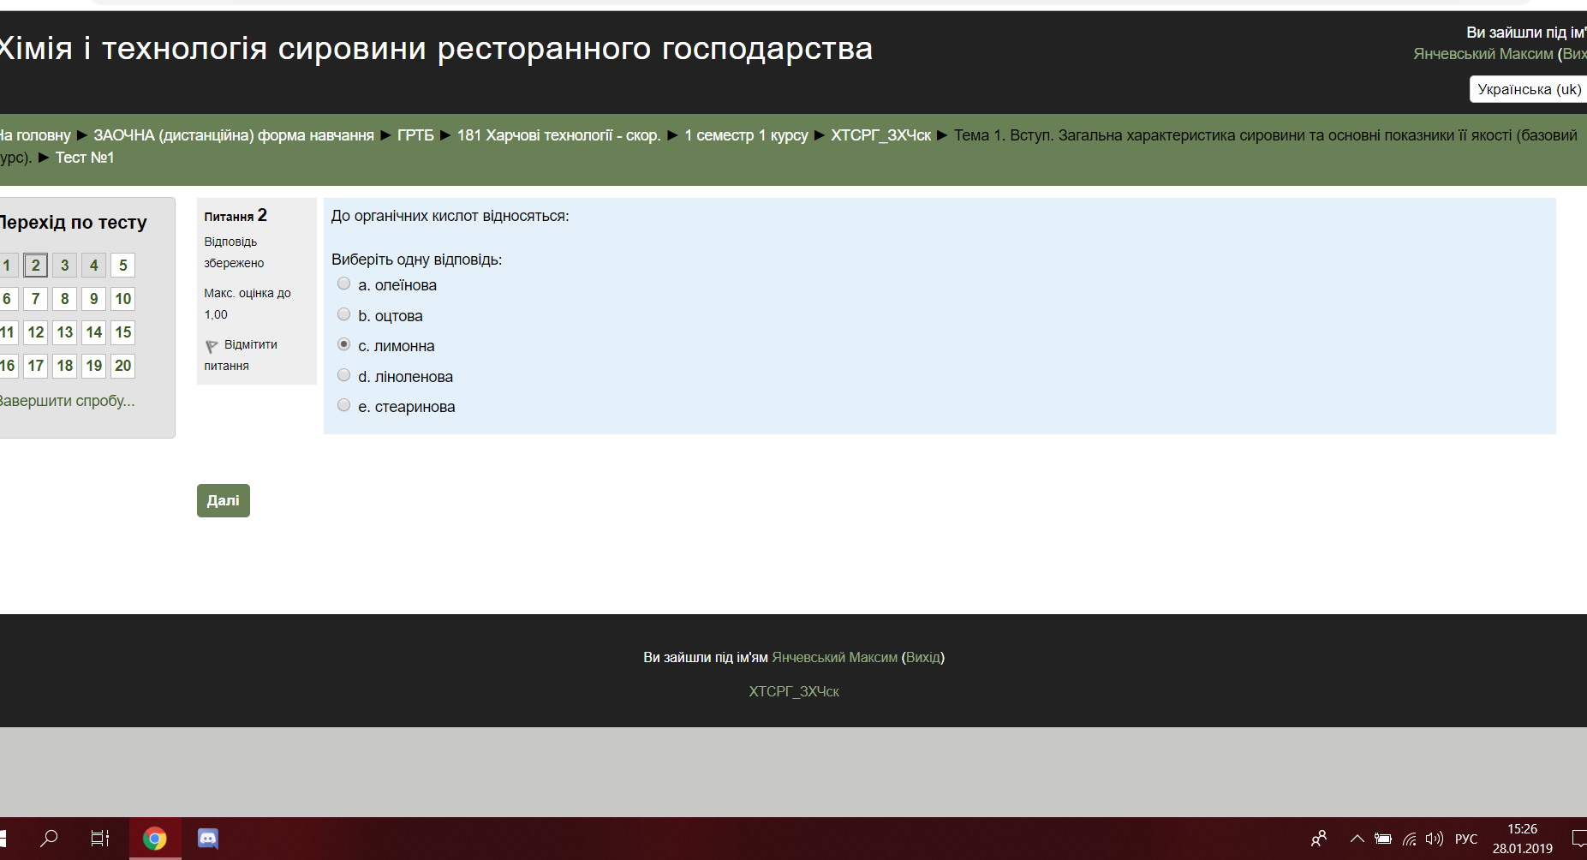
Task: Click the Windows search magnifier icon
Action: [50, 839]
